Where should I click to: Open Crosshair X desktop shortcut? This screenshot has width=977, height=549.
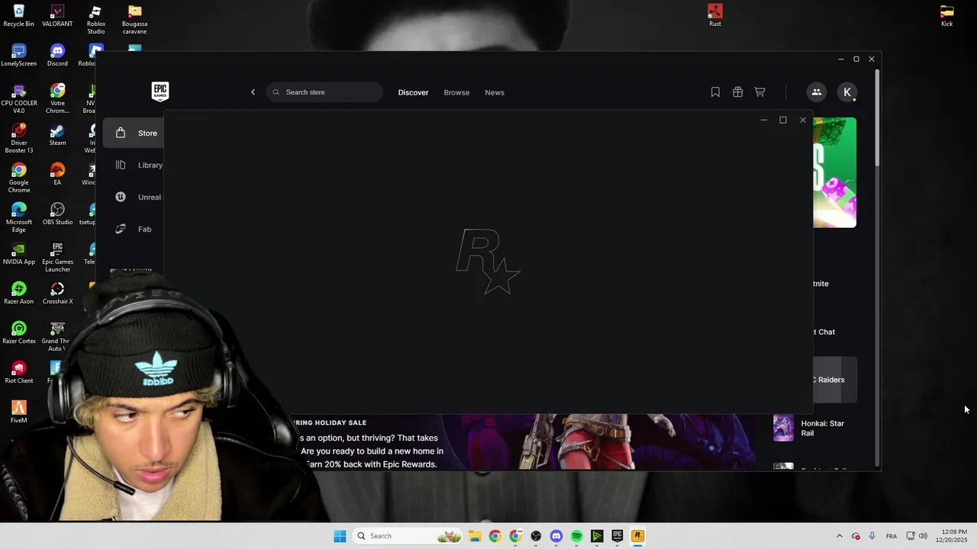(x=57, y=294)
